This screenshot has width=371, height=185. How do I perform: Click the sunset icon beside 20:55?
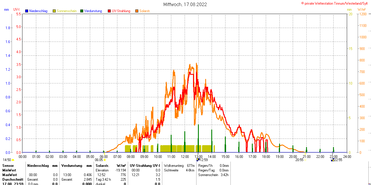point(305,160)
